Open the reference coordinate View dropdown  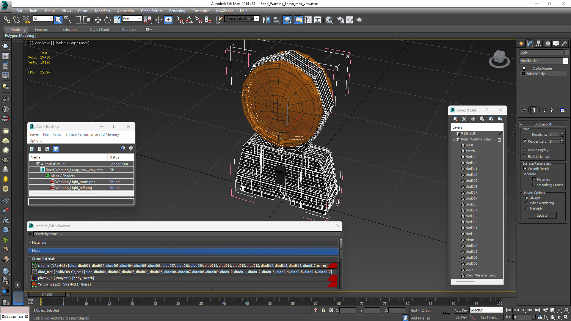click(132, 19)
